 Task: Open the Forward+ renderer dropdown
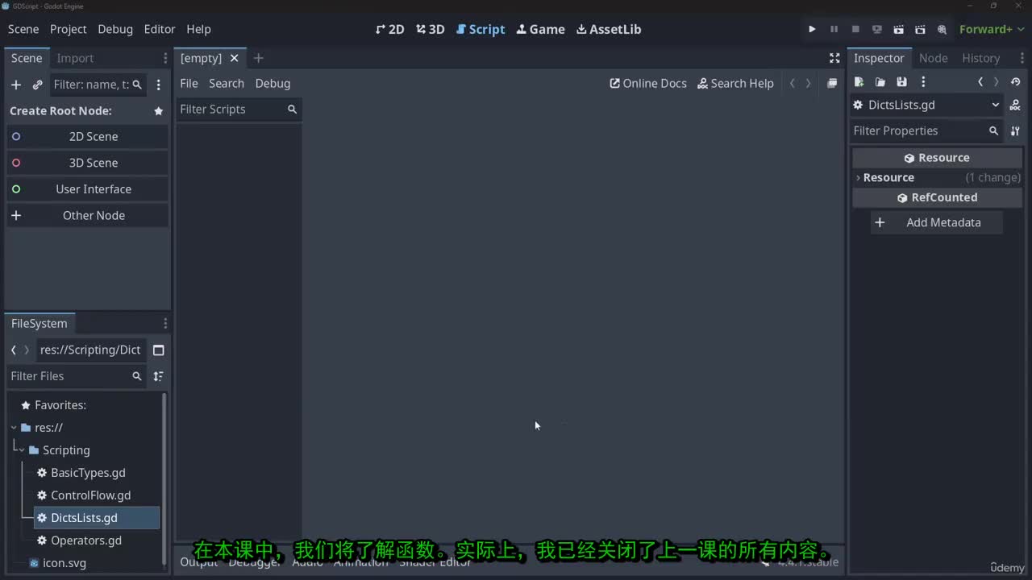pos(992,29)
